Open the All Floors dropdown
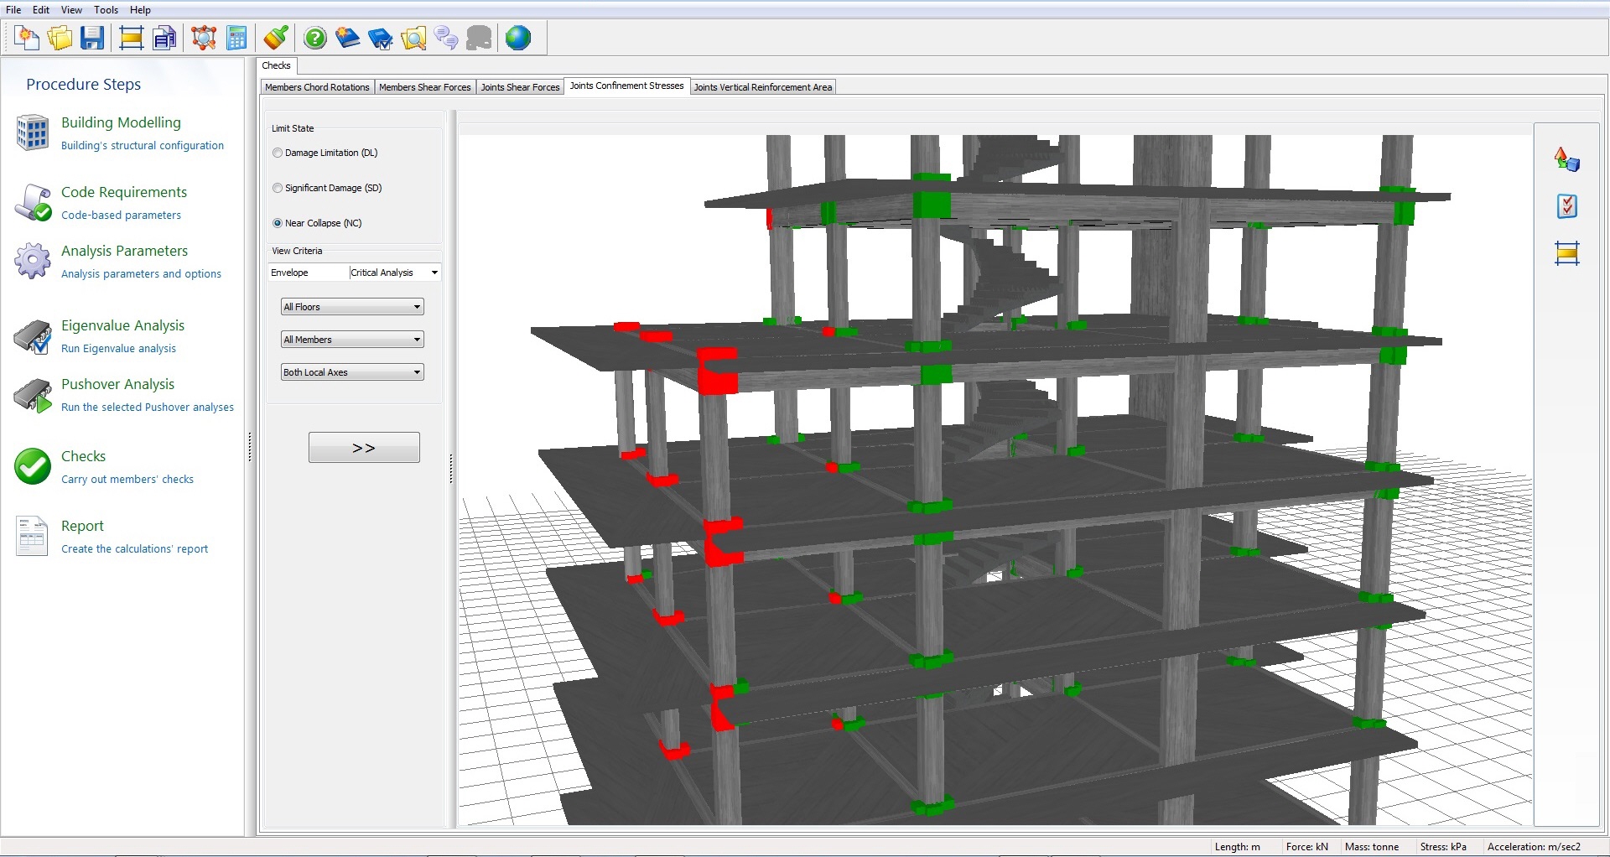 [352, 307]
